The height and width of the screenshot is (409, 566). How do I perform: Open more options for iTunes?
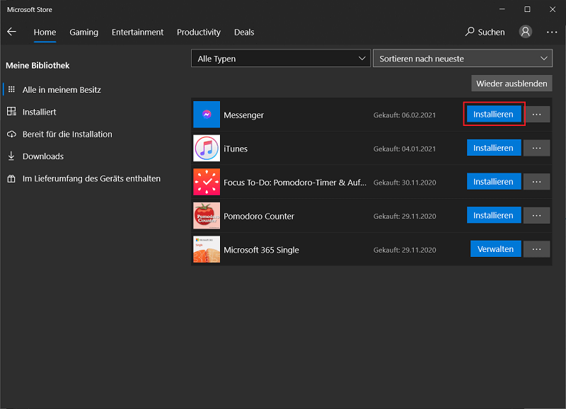(537, 148)
